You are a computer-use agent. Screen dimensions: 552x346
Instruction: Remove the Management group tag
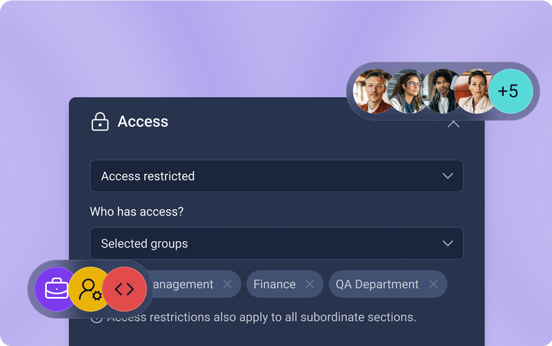(227, 284)
